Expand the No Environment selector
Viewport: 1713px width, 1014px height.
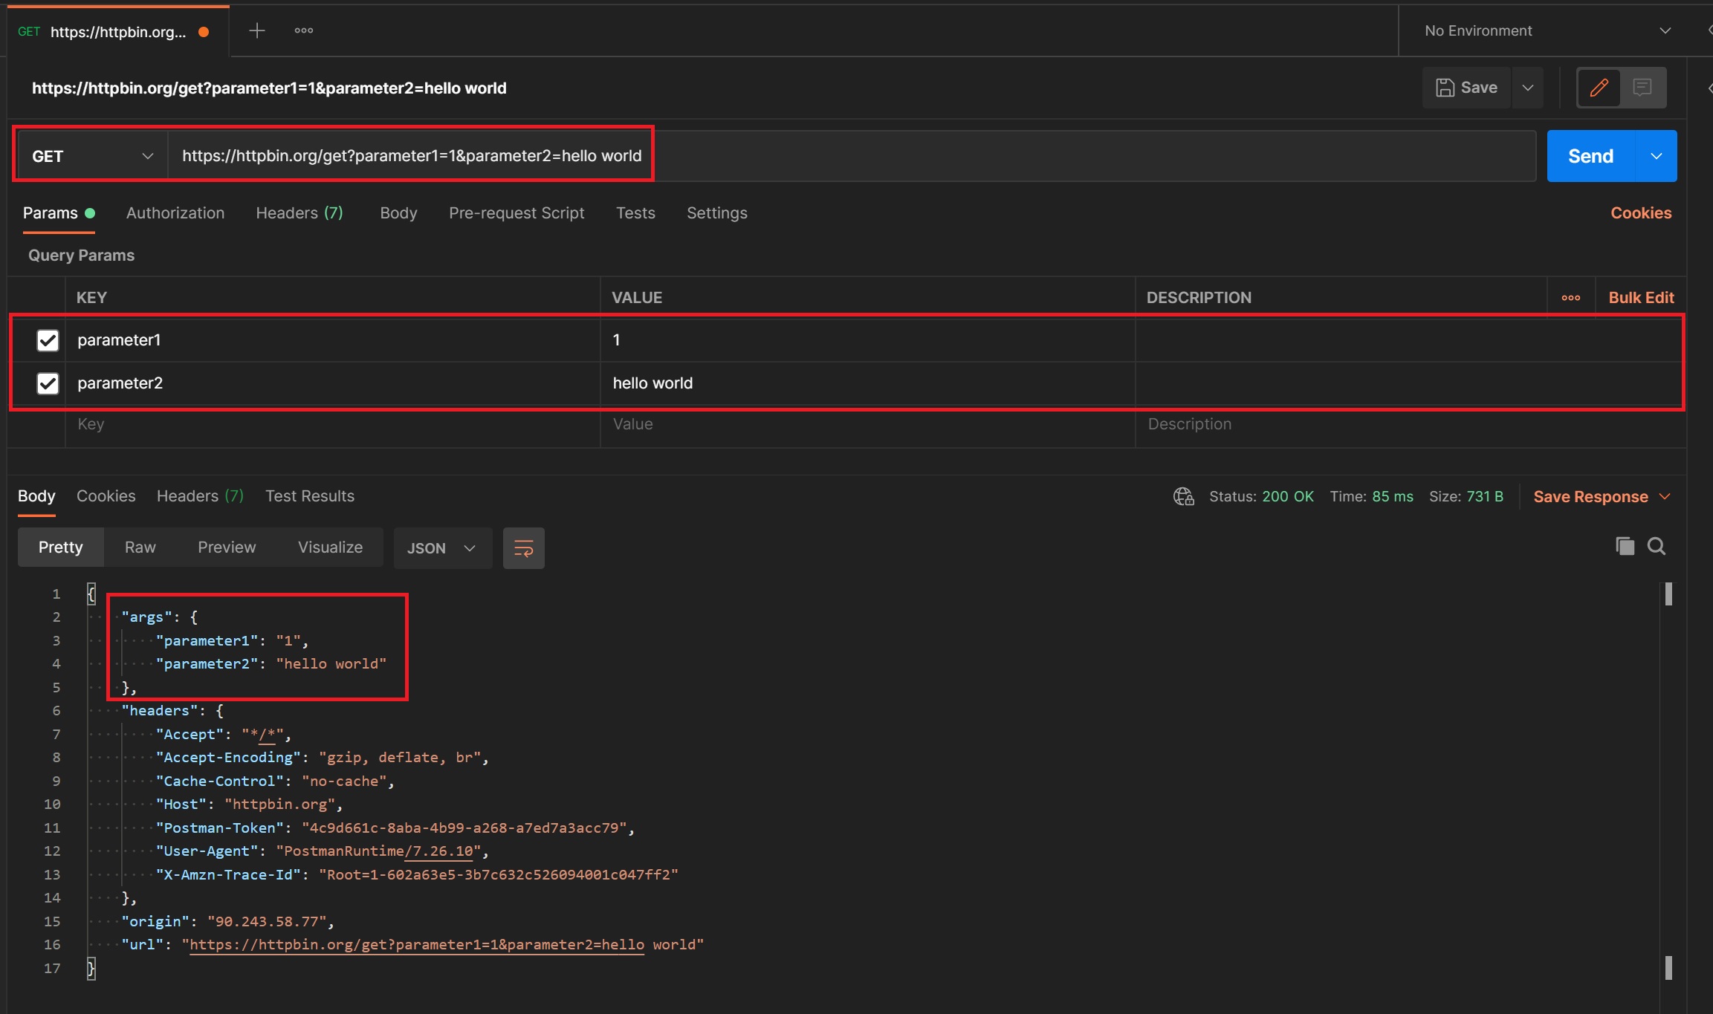[x=1546, y=30]
